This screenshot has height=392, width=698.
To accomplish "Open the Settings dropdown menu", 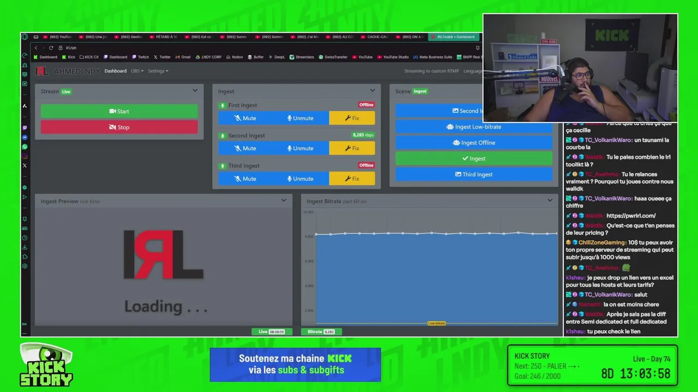I will click(x=158, y=71).
